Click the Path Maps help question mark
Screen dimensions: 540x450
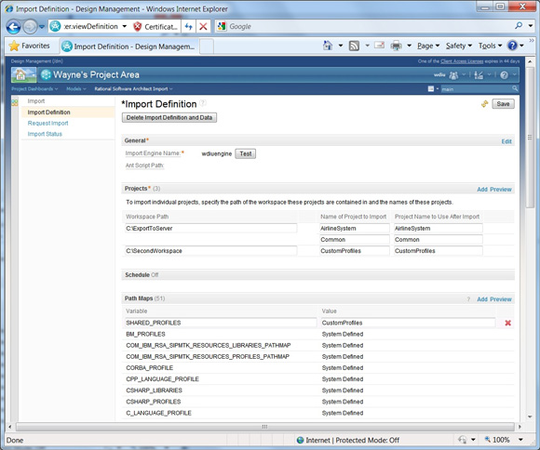pos(468,299)
